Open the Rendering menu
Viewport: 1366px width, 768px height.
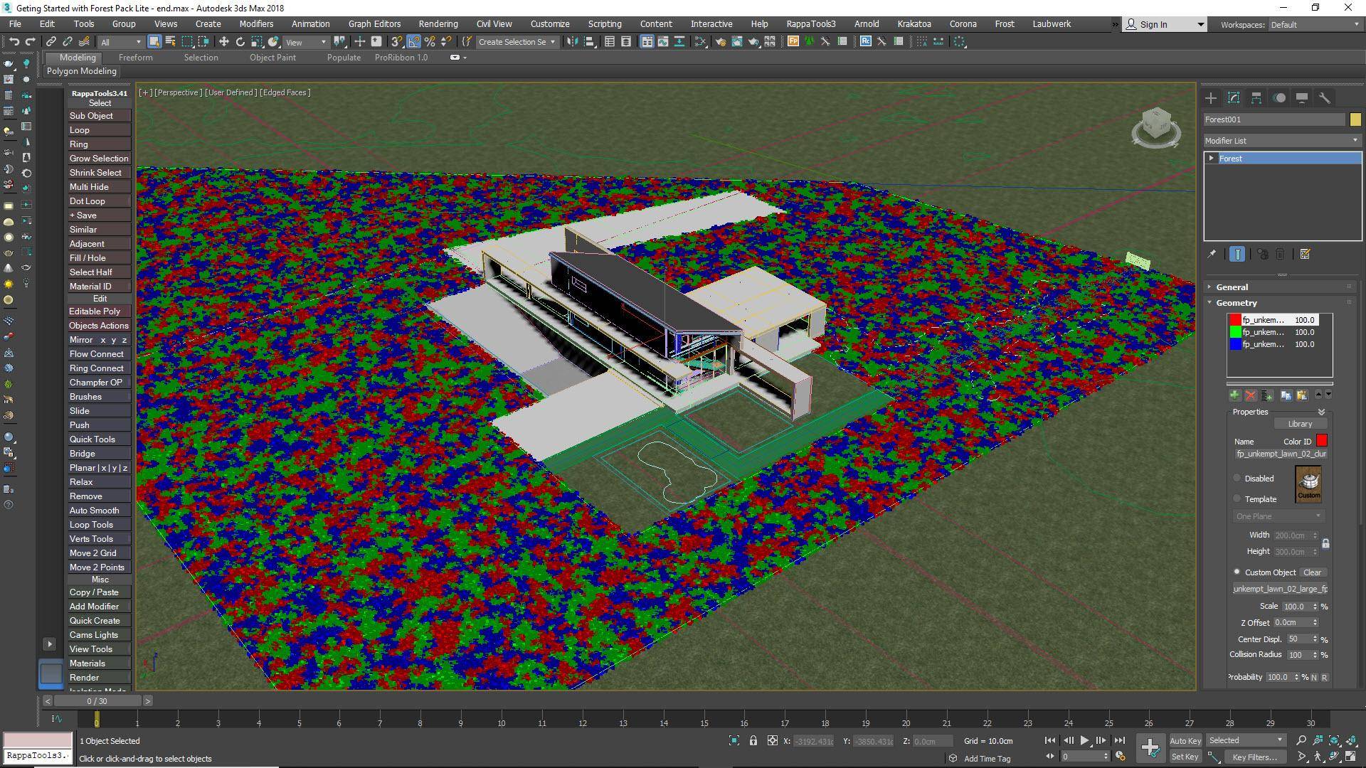point(438,23)
